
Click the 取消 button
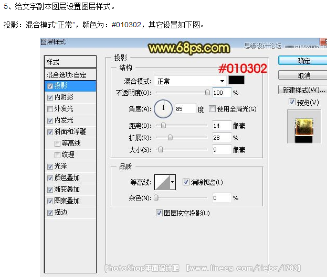coord(303,75)
